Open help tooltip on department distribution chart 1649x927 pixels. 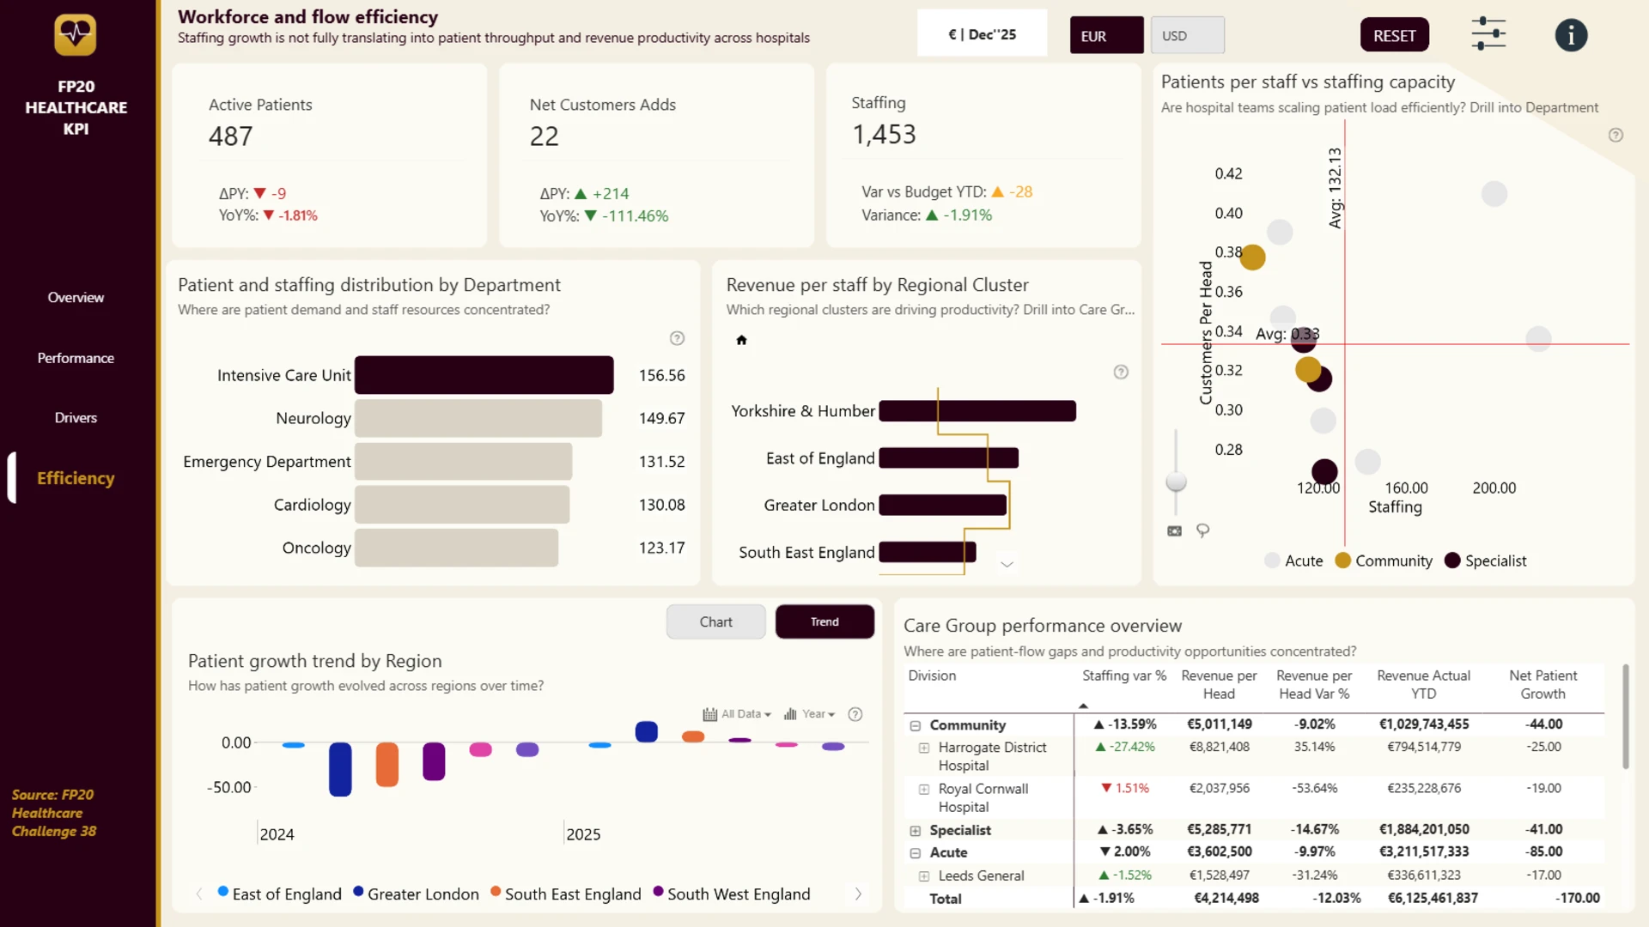point(677,338)
